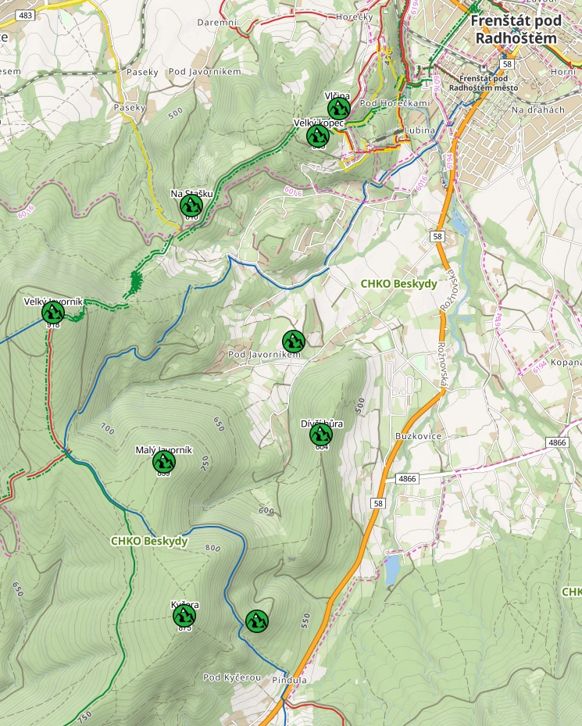Click the Kyčera summit marker

click(x=184, y=617)
